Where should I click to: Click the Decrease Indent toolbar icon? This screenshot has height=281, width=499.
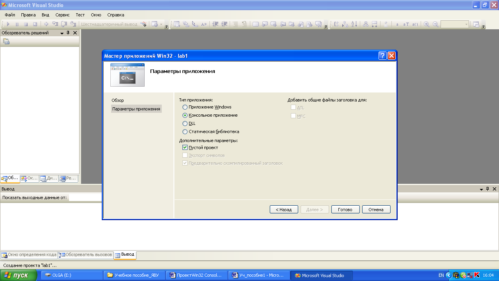pos(215,24)
